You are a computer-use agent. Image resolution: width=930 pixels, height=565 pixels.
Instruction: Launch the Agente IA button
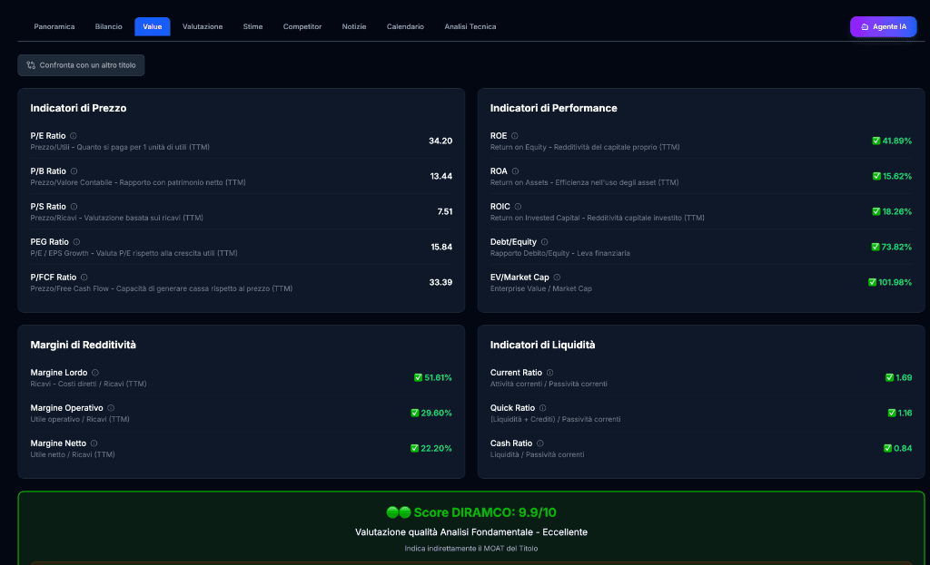[x=883, y=26]
